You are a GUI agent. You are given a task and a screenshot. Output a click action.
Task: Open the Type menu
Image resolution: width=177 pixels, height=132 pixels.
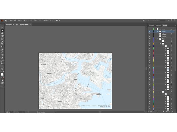25,21
